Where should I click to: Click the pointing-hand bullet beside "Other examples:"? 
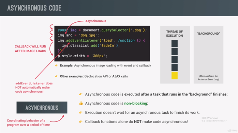pos(57,76)
